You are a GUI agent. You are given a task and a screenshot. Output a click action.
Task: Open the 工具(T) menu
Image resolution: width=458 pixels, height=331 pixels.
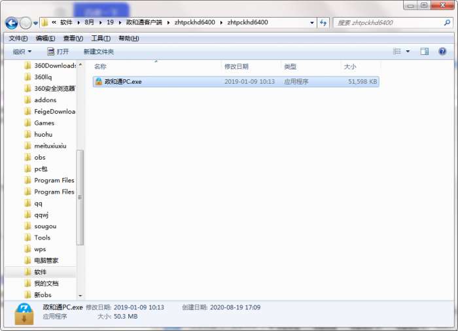pyautogui.click(x=101, y=39)
